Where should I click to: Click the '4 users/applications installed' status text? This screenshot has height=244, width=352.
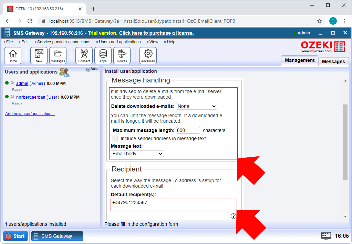pyautogui.click(x=35, y=224)
